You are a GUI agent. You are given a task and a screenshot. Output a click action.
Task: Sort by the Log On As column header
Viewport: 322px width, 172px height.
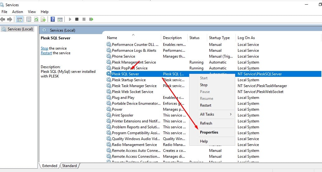tap(278, 37)
